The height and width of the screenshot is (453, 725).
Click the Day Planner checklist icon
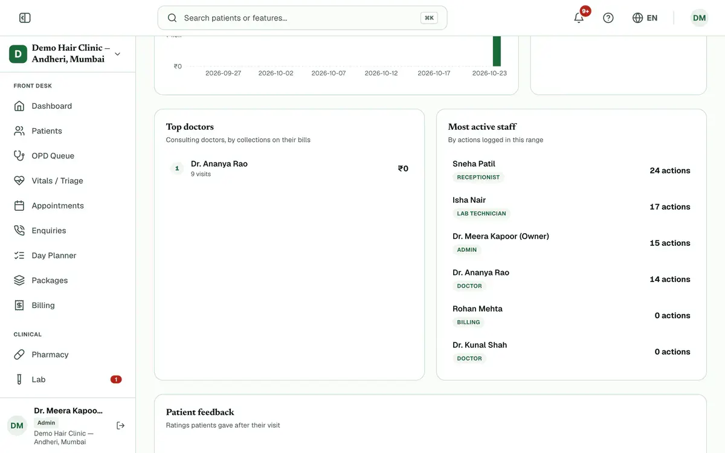click(x=19, y=255)
